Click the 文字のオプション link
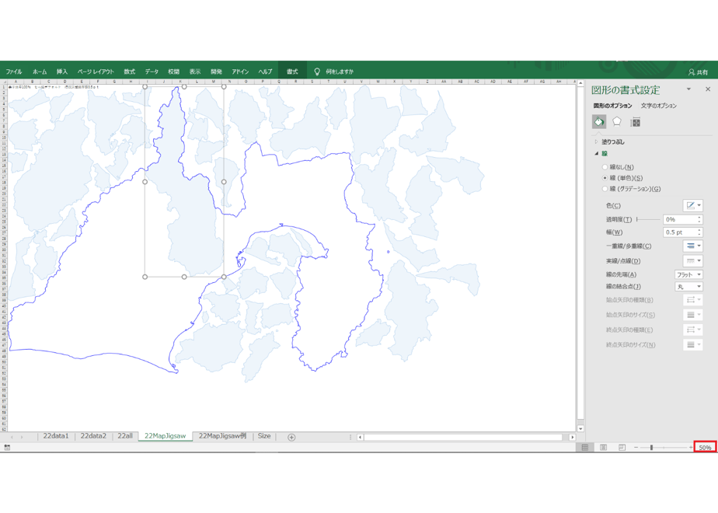This screenshot has width=718, height=513. (658, 106)
